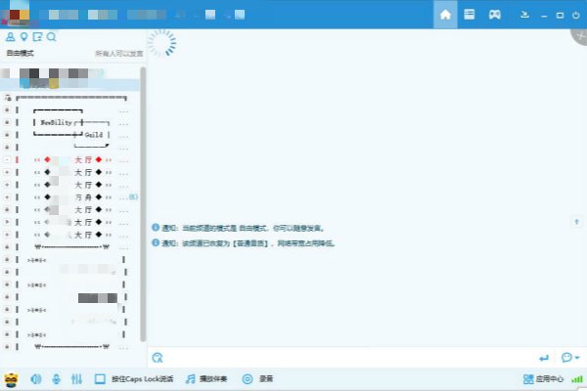Viewport: 587px width, 391px height.
Task: Click the info icon of 自由模式 notice
Action: 156,228
